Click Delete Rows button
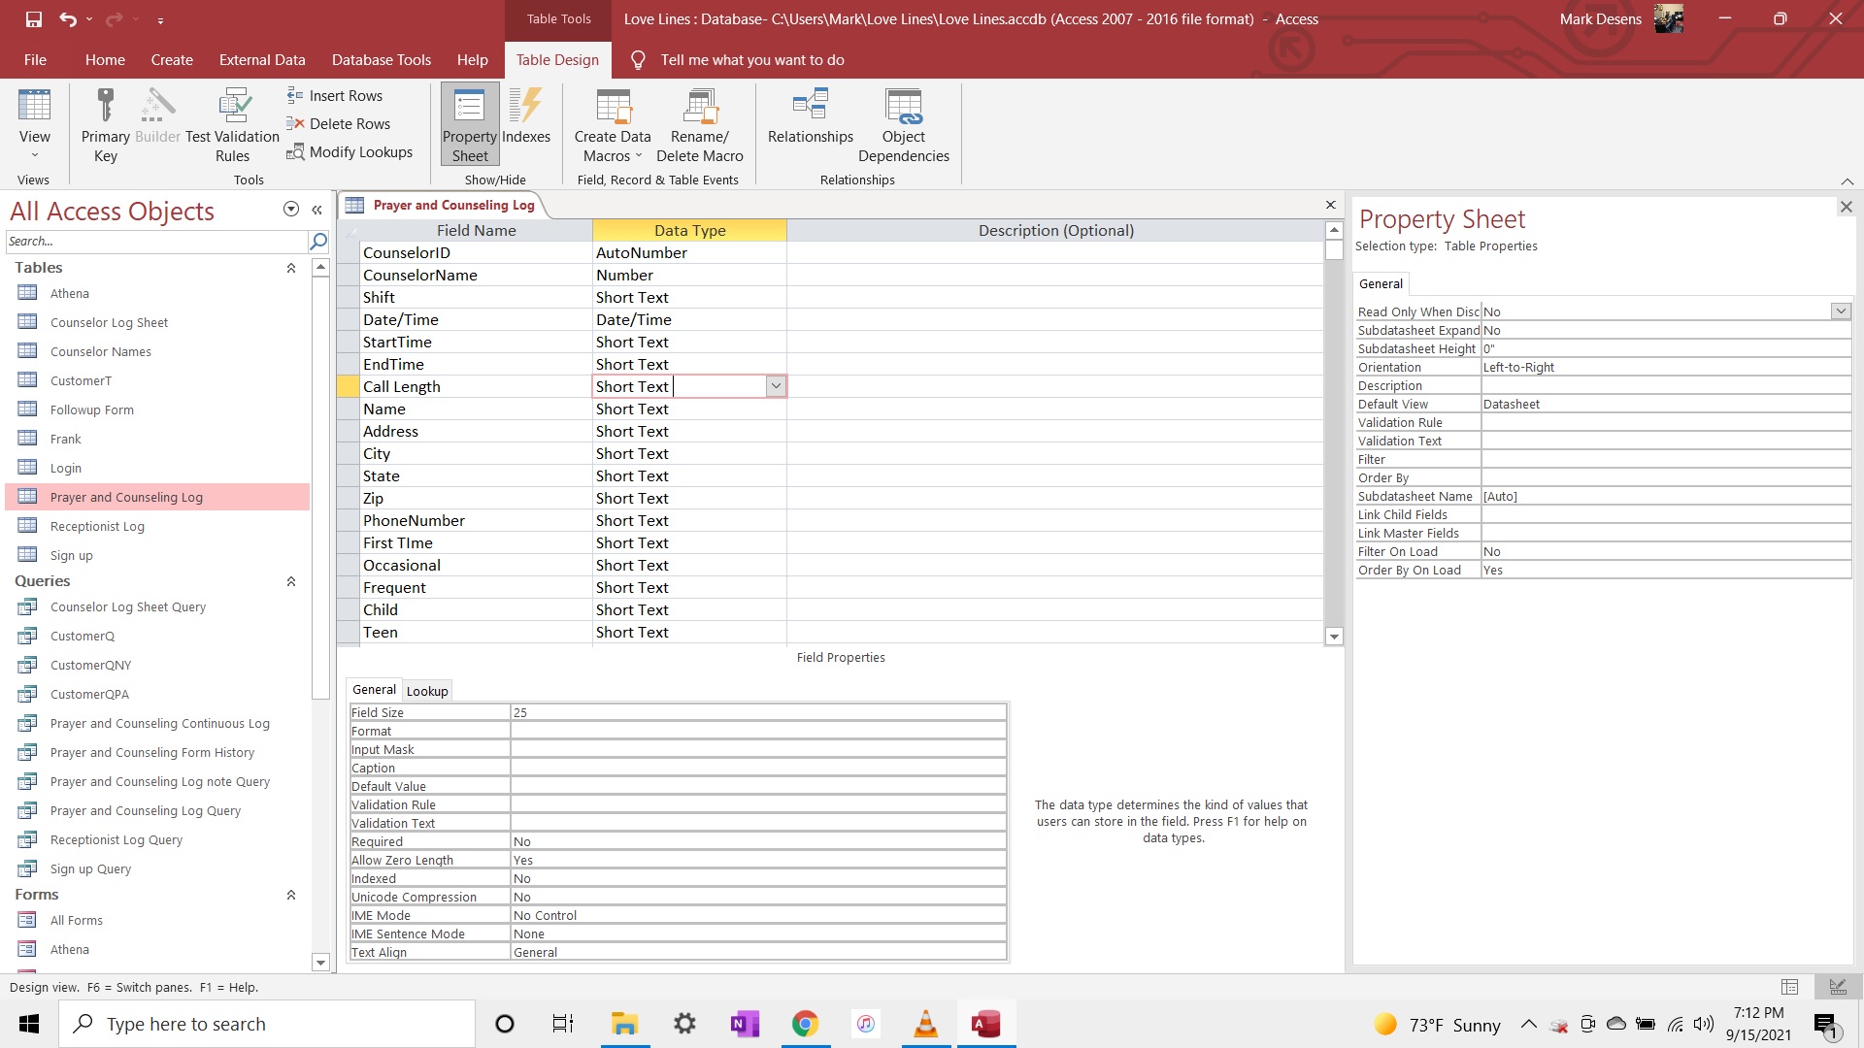 339,123
